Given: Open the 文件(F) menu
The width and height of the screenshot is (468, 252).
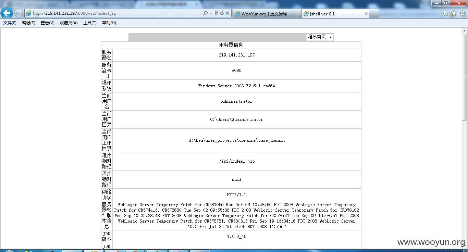Looking at the screenshot, I should pyautogui.click(x=10, y=23).
